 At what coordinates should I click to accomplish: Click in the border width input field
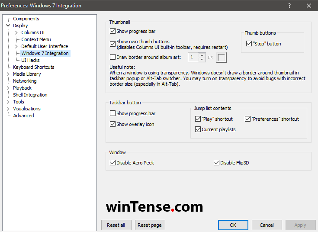193,57
